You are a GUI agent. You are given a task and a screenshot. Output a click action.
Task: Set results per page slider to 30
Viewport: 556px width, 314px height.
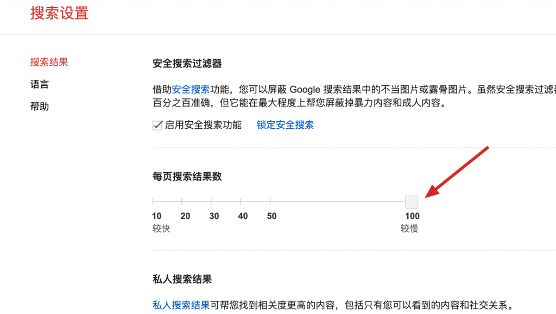(211, 202)
